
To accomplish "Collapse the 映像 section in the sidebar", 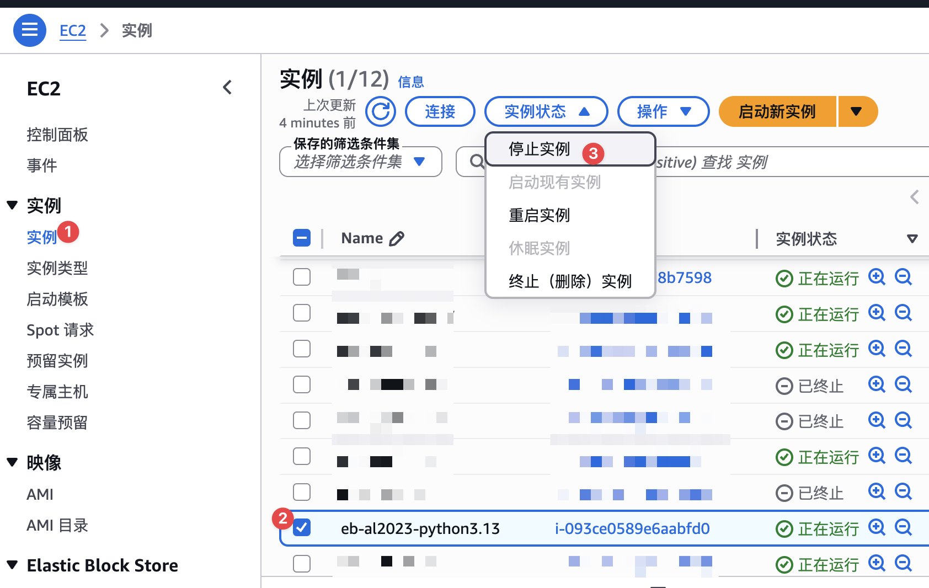I will (x=12, y=462).
